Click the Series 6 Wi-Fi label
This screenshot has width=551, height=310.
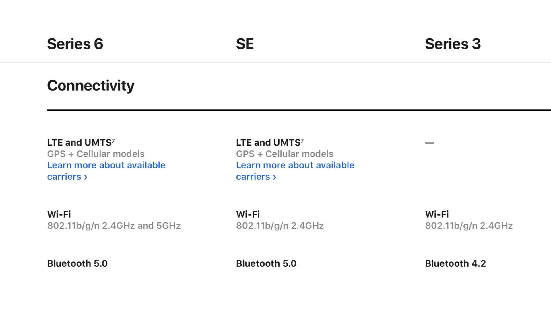tap(59, 214)
